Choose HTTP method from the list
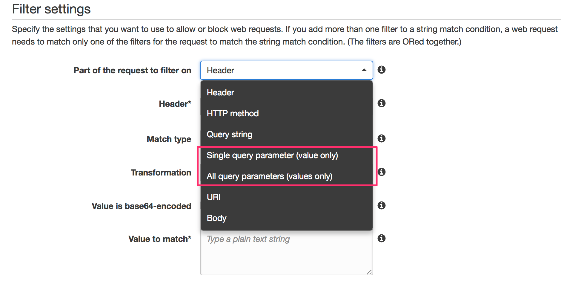This screenshot has height=287, width=561. 233,114
